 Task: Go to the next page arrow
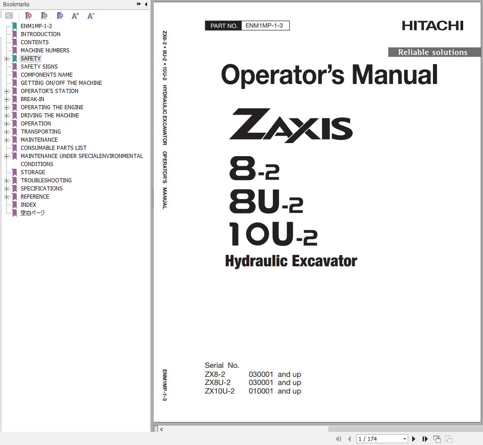point(414,439)
